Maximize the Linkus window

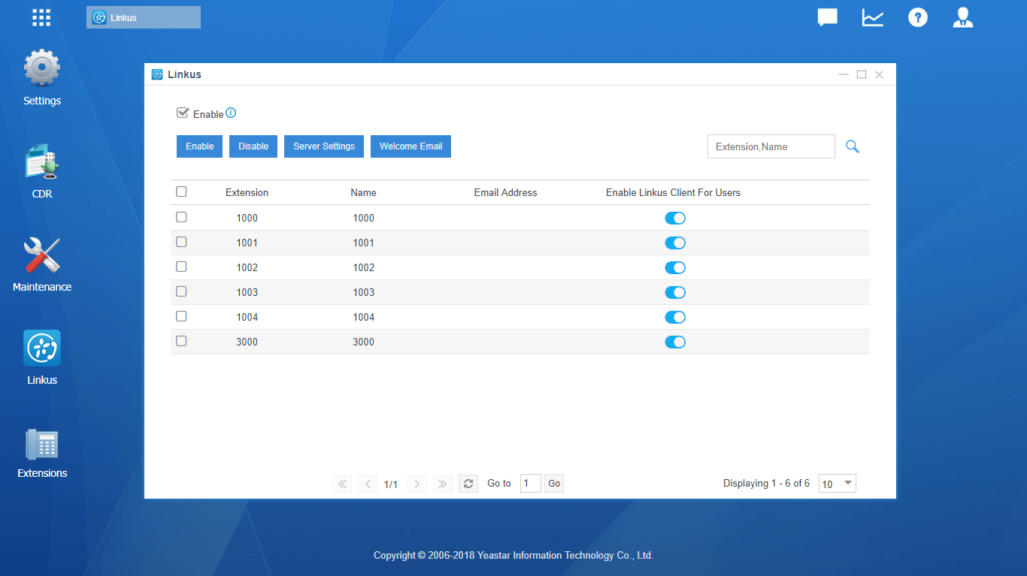tap(862, 74)
